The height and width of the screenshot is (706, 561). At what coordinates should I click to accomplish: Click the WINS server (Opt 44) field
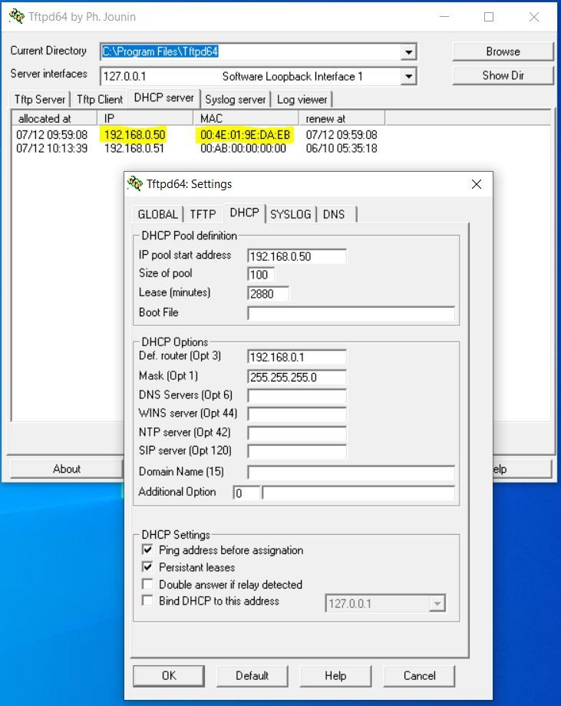(297, 414)
